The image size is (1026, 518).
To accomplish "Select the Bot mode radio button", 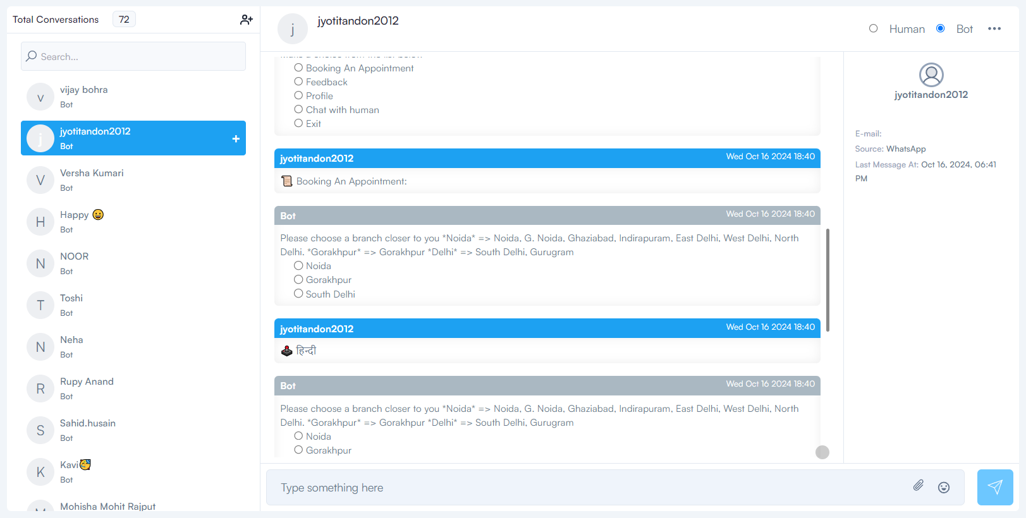I will point(941,28).
